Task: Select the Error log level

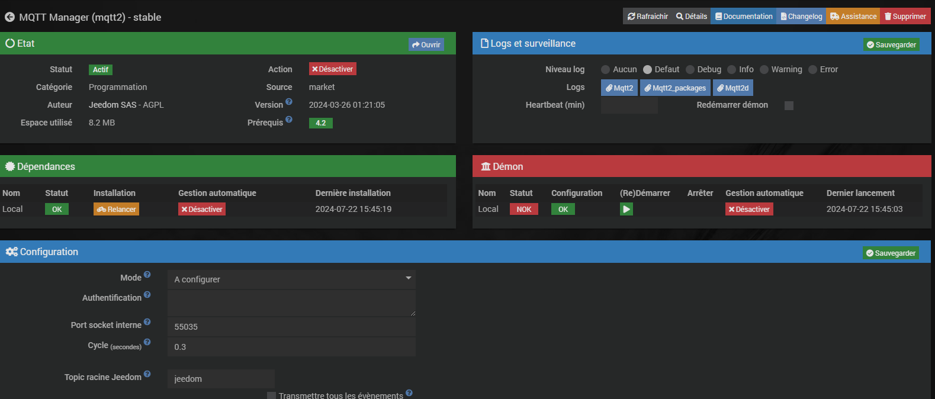Action: [812, 70]
